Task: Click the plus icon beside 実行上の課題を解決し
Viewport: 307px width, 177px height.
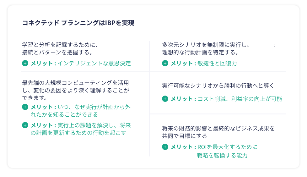Action: [25, 125]
